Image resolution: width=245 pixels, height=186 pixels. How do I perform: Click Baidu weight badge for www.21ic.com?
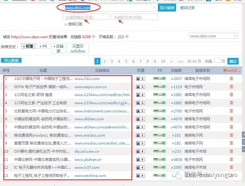click(x=141, y=79)
